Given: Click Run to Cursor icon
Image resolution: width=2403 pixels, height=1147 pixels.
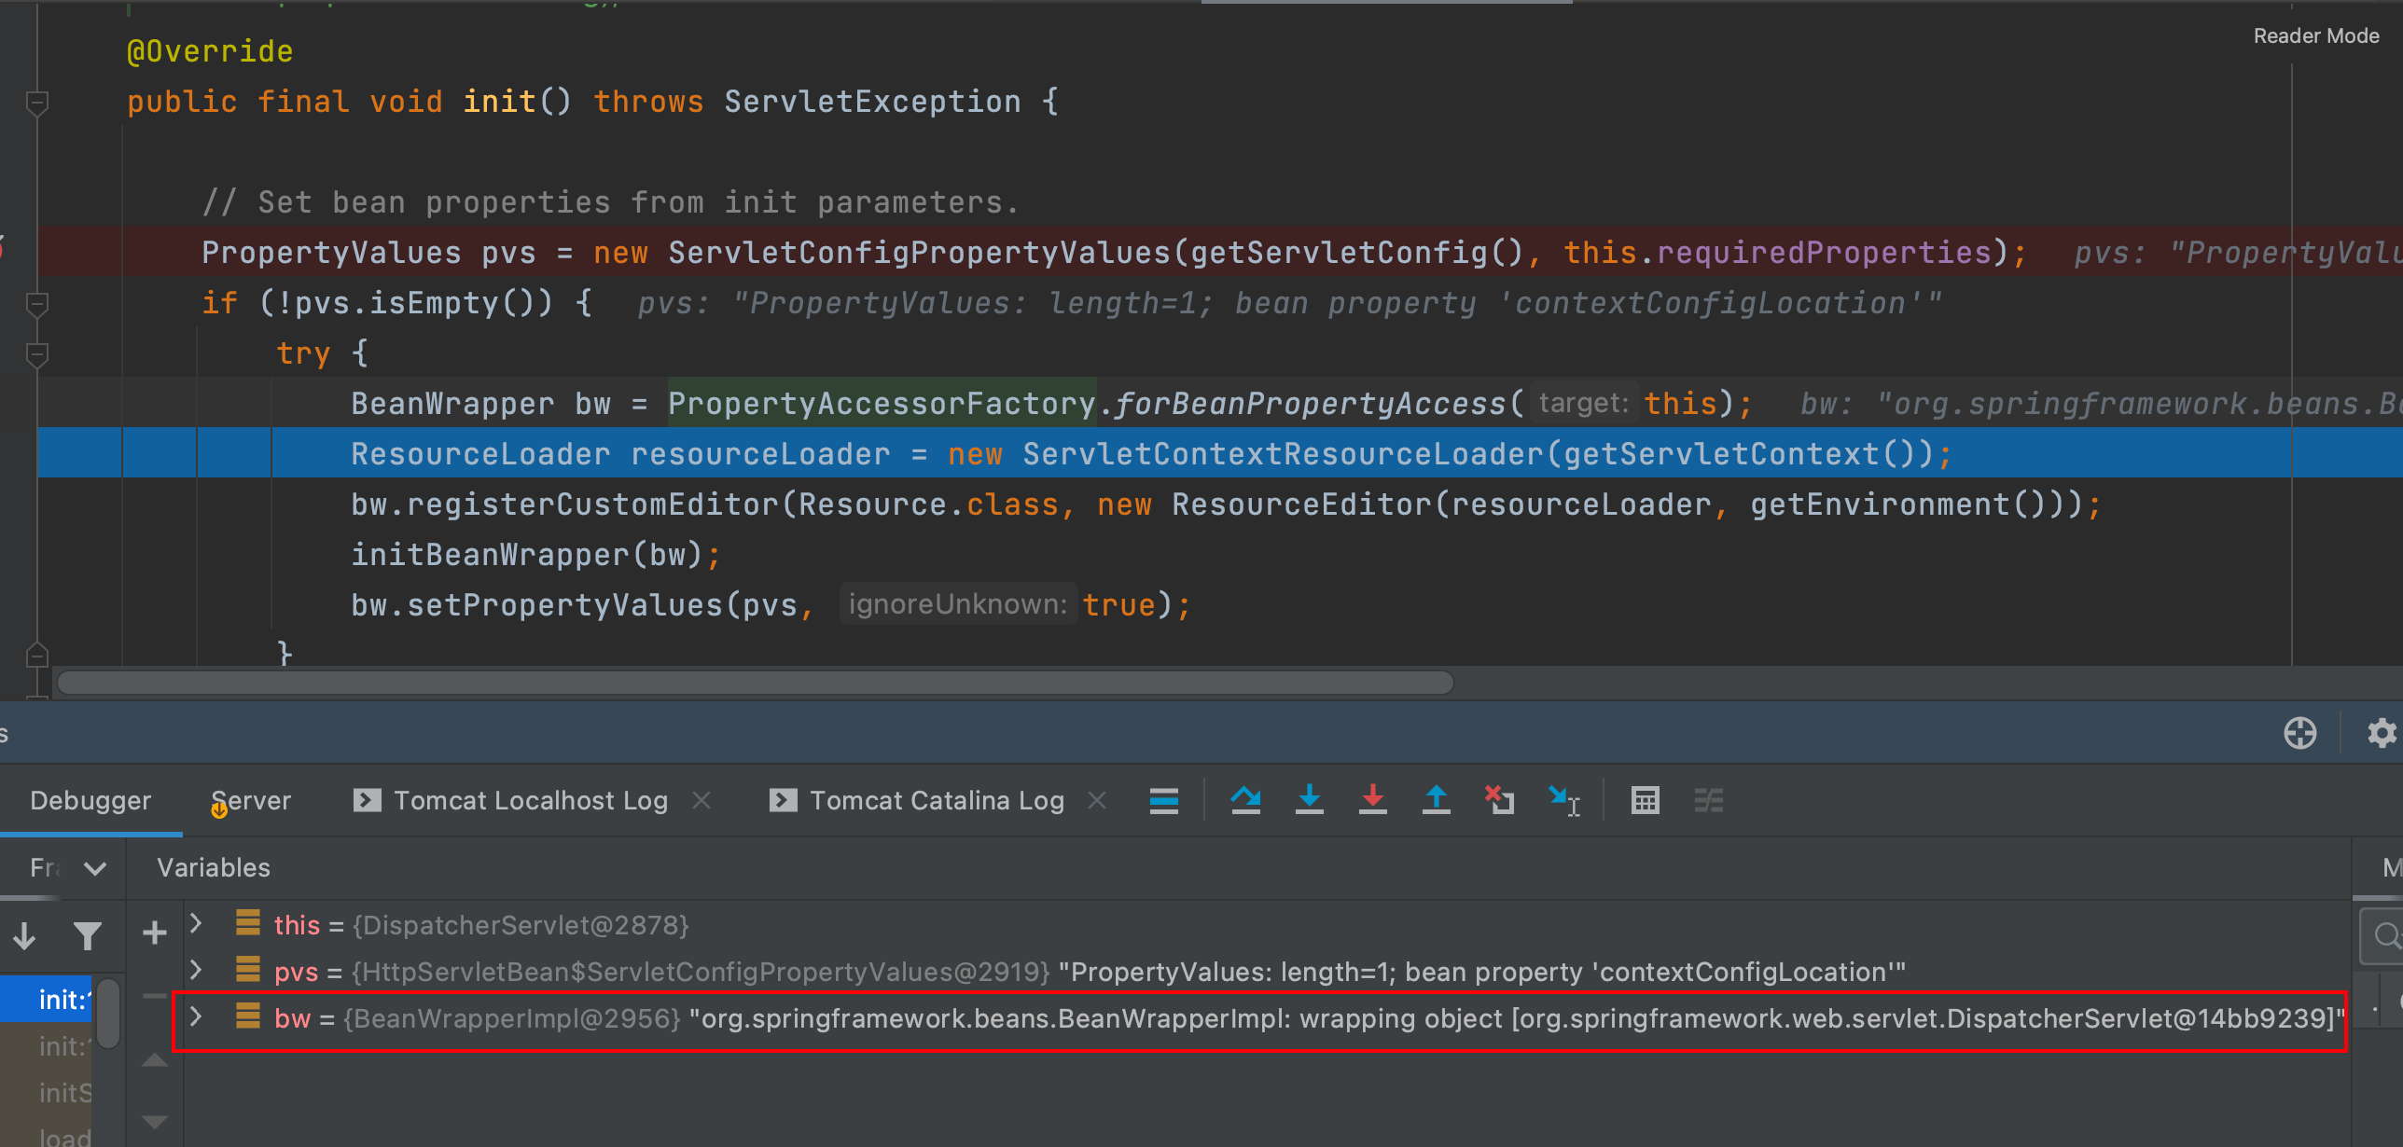Looking at the screenshot, I should pos(1563,800).
